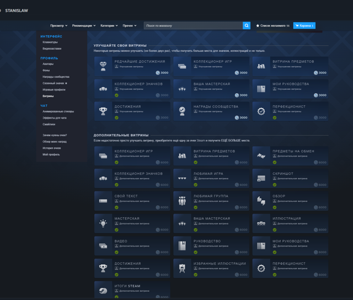The height and width of the screenshot is (300, 353).
Task: Expand the Категории dropdown menu
Action: (109, 26)
